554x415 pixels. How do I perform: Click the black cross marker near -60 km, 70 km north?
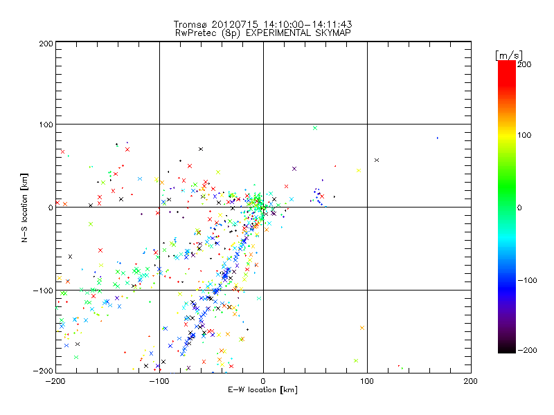(x=201, y=149)
